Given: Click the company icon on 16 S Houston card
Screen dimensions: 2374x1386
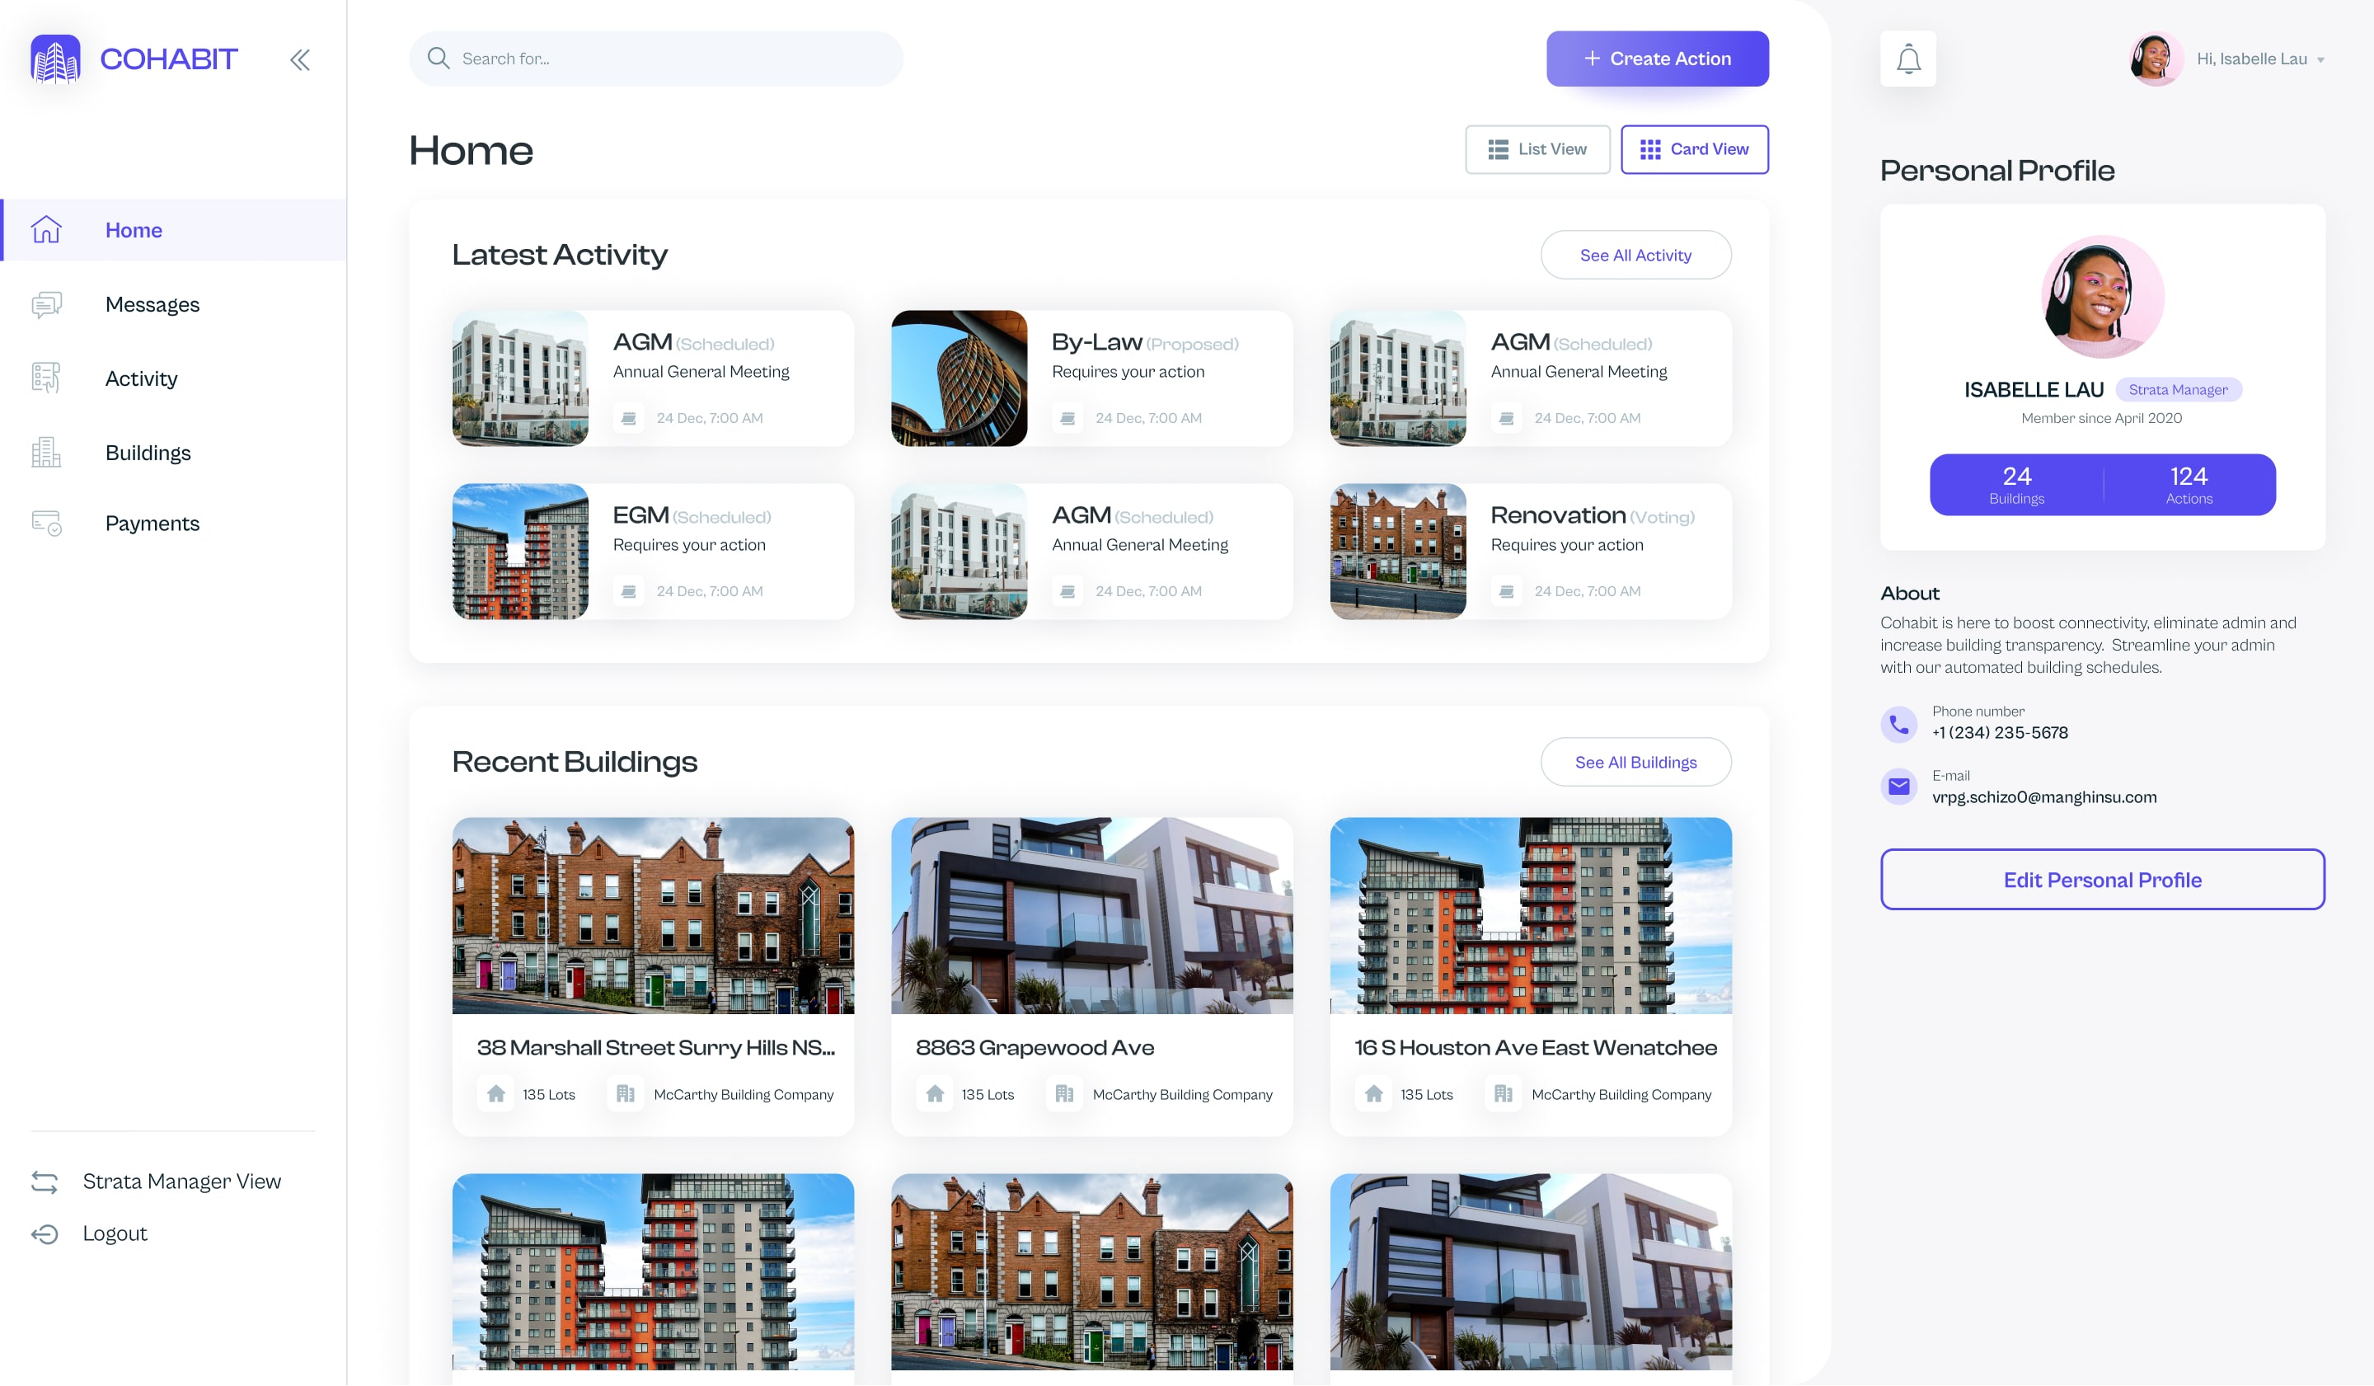Looking at the screenshot, I should point(1504,1094).
